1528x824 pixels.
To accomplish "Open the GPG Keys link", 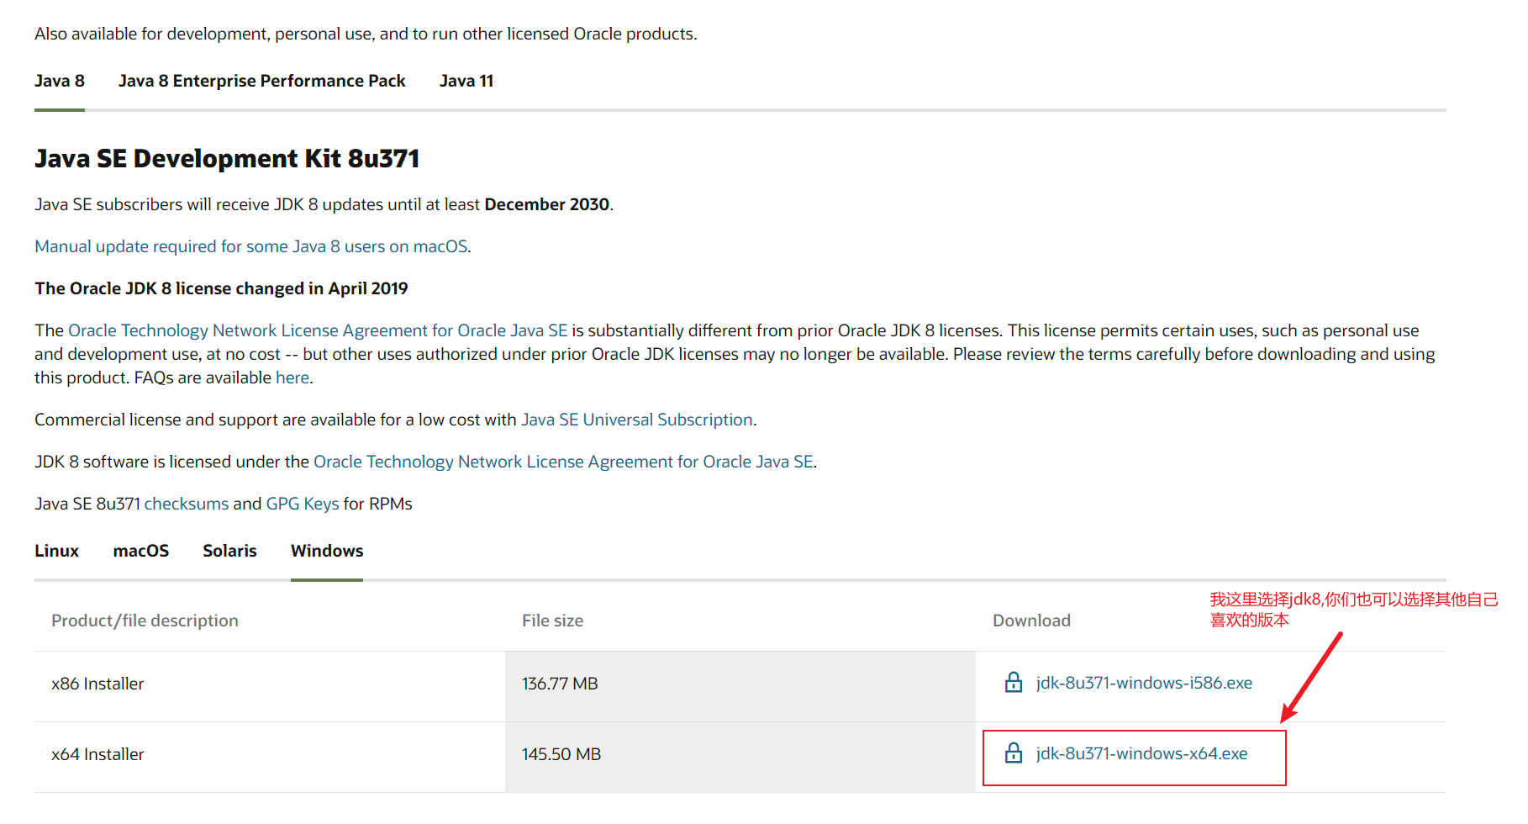I will (302, 504).
